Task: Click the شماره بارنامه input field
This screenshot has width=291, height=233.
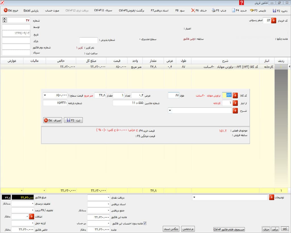Action: pos(55,103)
